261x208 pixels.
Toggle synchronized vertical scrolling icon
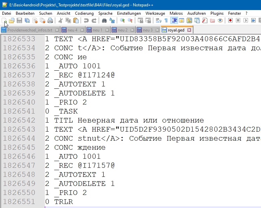click(x=141, y=20)
